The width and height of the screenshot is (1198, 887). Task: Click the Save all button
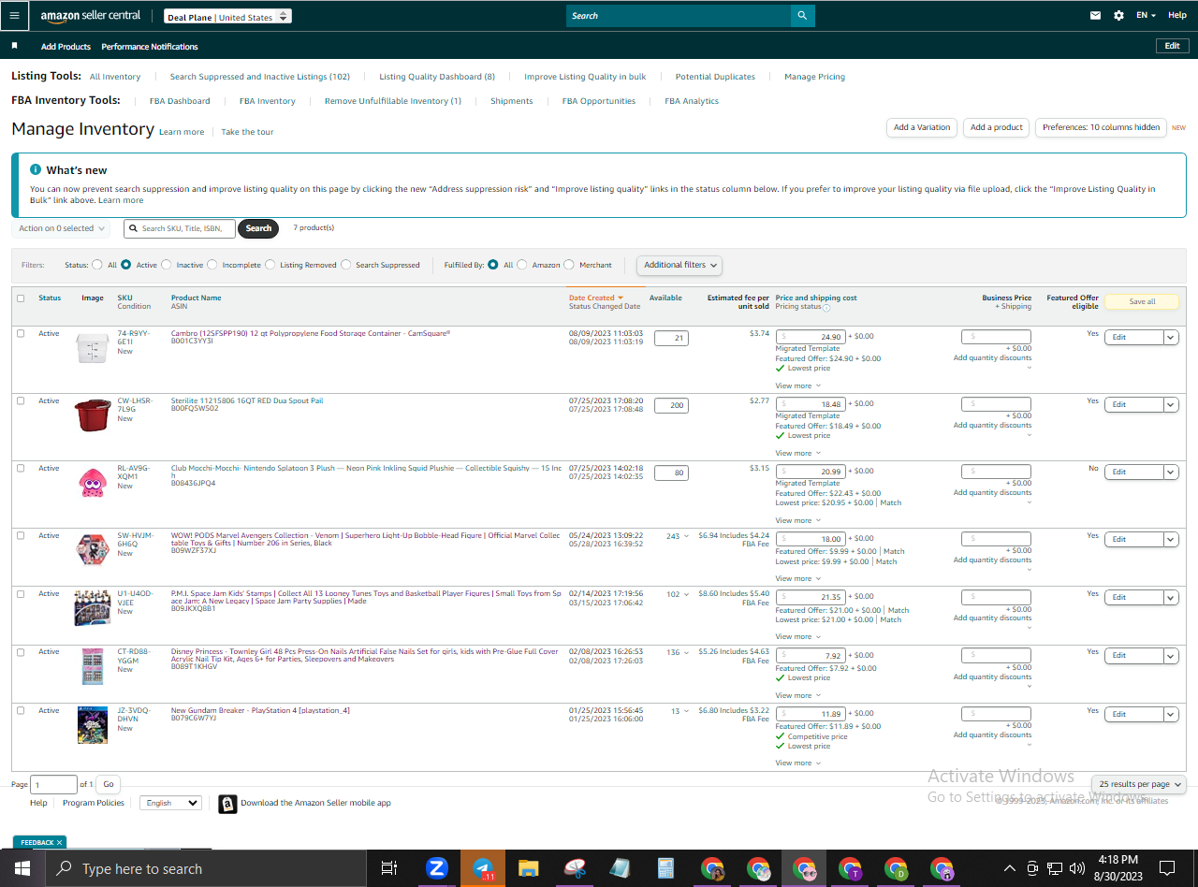pyautogui.click(x=1142, y=301)
